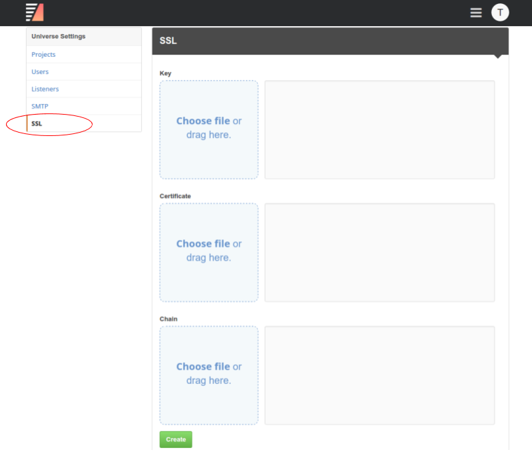Click the collapse caret on the SSL panel header
532x452 pixels.
click(x=497, y=57)
